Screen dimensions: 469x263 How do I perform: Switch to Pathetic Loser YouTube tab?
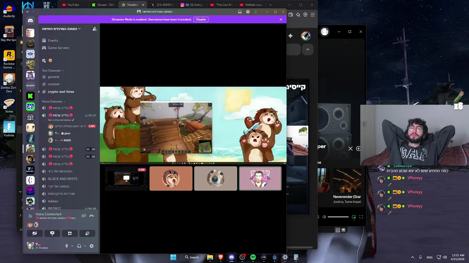[251, 5]
